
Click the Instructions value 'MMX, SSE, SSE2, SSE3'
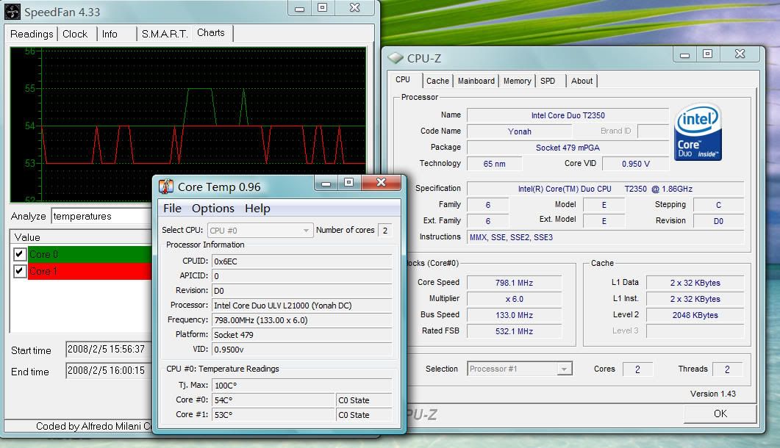605,238
